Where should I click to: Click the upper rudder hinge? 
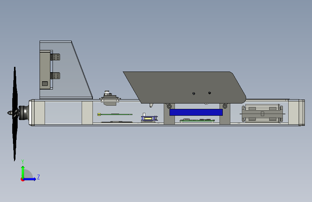pyautogui.click(x=55, y=57)
